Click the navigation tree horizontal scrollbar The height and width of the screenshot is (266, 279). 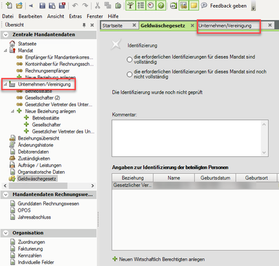click(x=38, y=186)
